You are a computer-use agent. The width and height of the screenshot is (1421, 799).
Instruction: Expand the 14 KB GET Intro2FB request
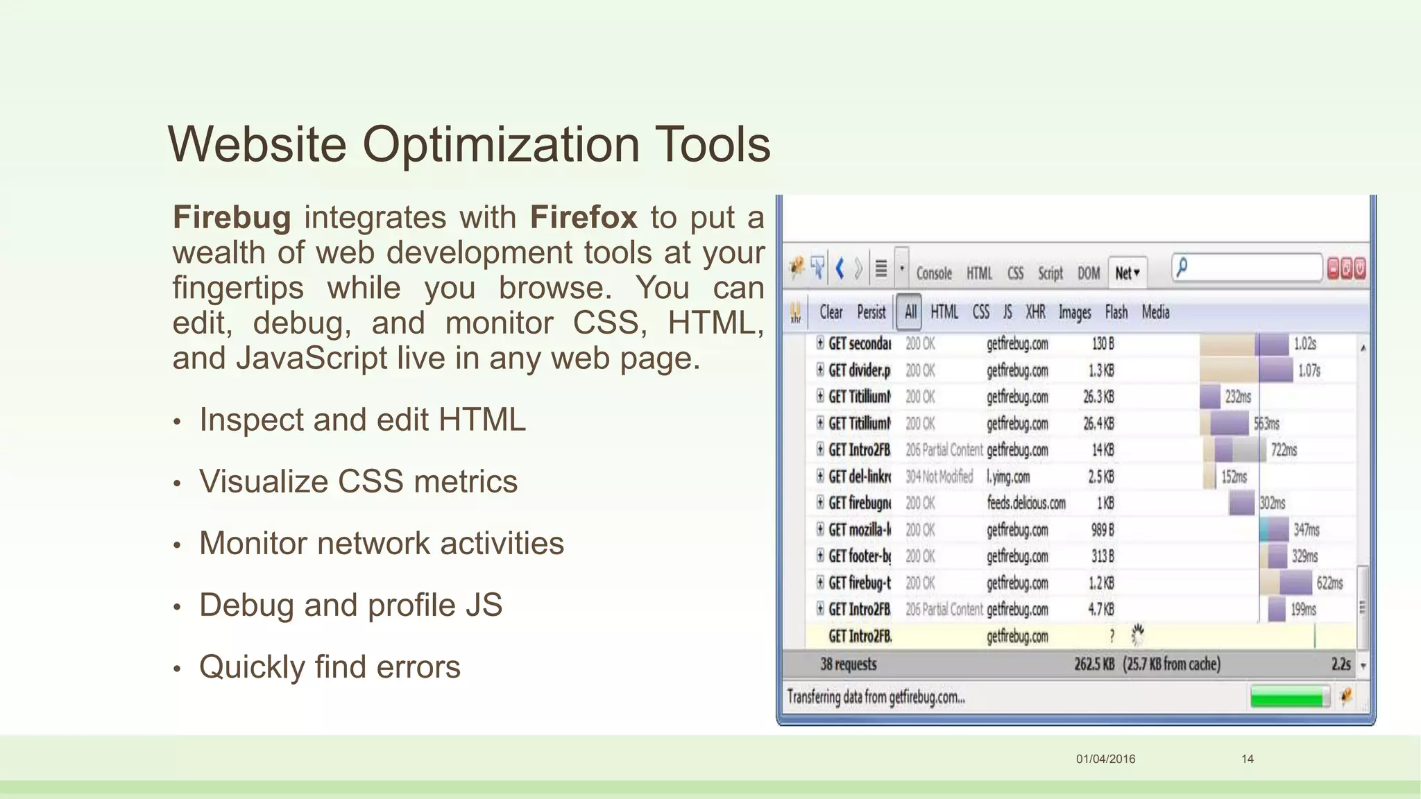pos(820,449)
